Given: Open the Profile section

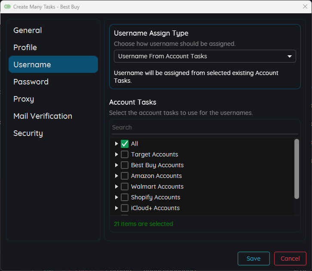Looking at the screenshot, I should [x=25, y=48].
